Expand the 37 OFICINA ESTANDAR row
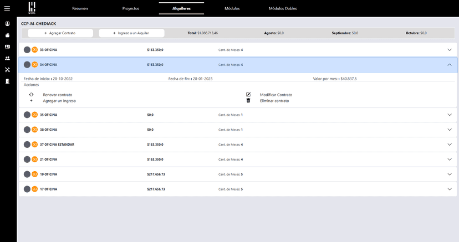The width and height of the screenshot is (459, 242). click(x=449, y=145)
